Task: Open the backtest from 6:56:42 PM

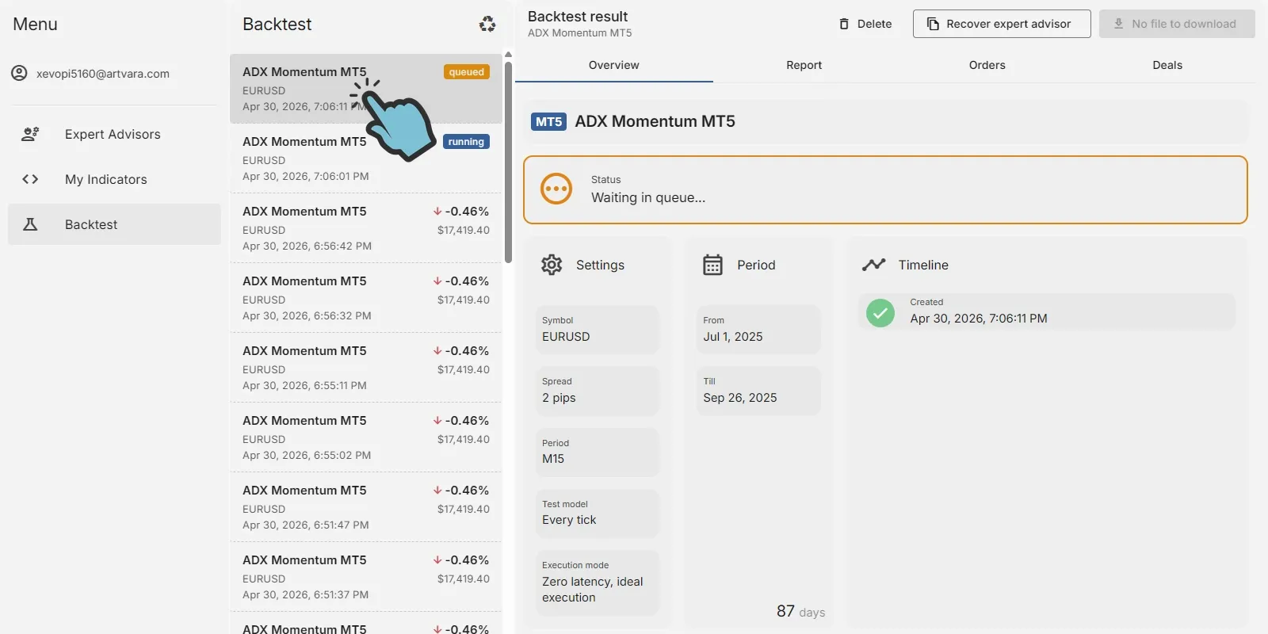Action: (366, 228)
